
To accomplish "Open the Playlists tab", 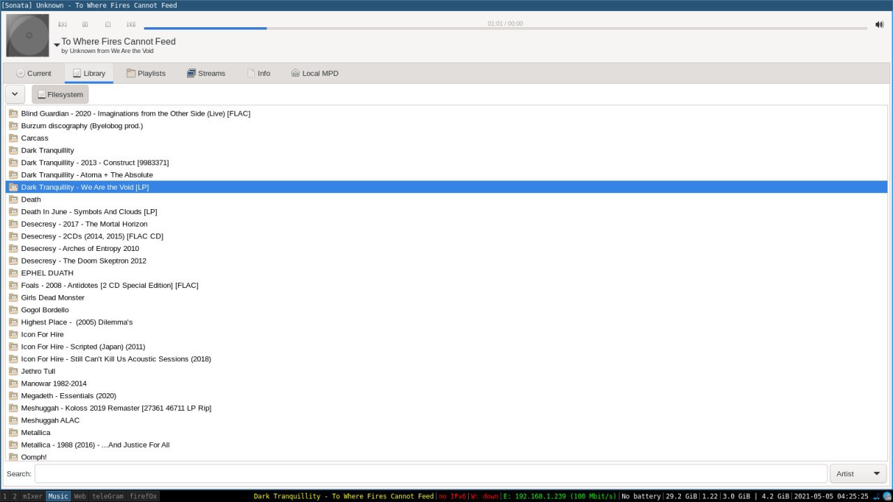I will tap(146, 73).
